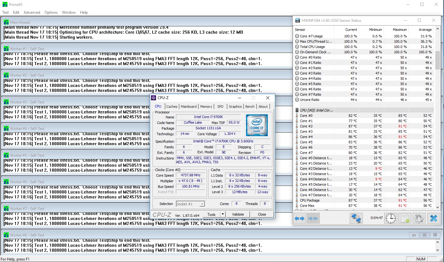Click the NUM indicator in status bar
The width and height of the screenshot is (444, 262).
point(421,259)
